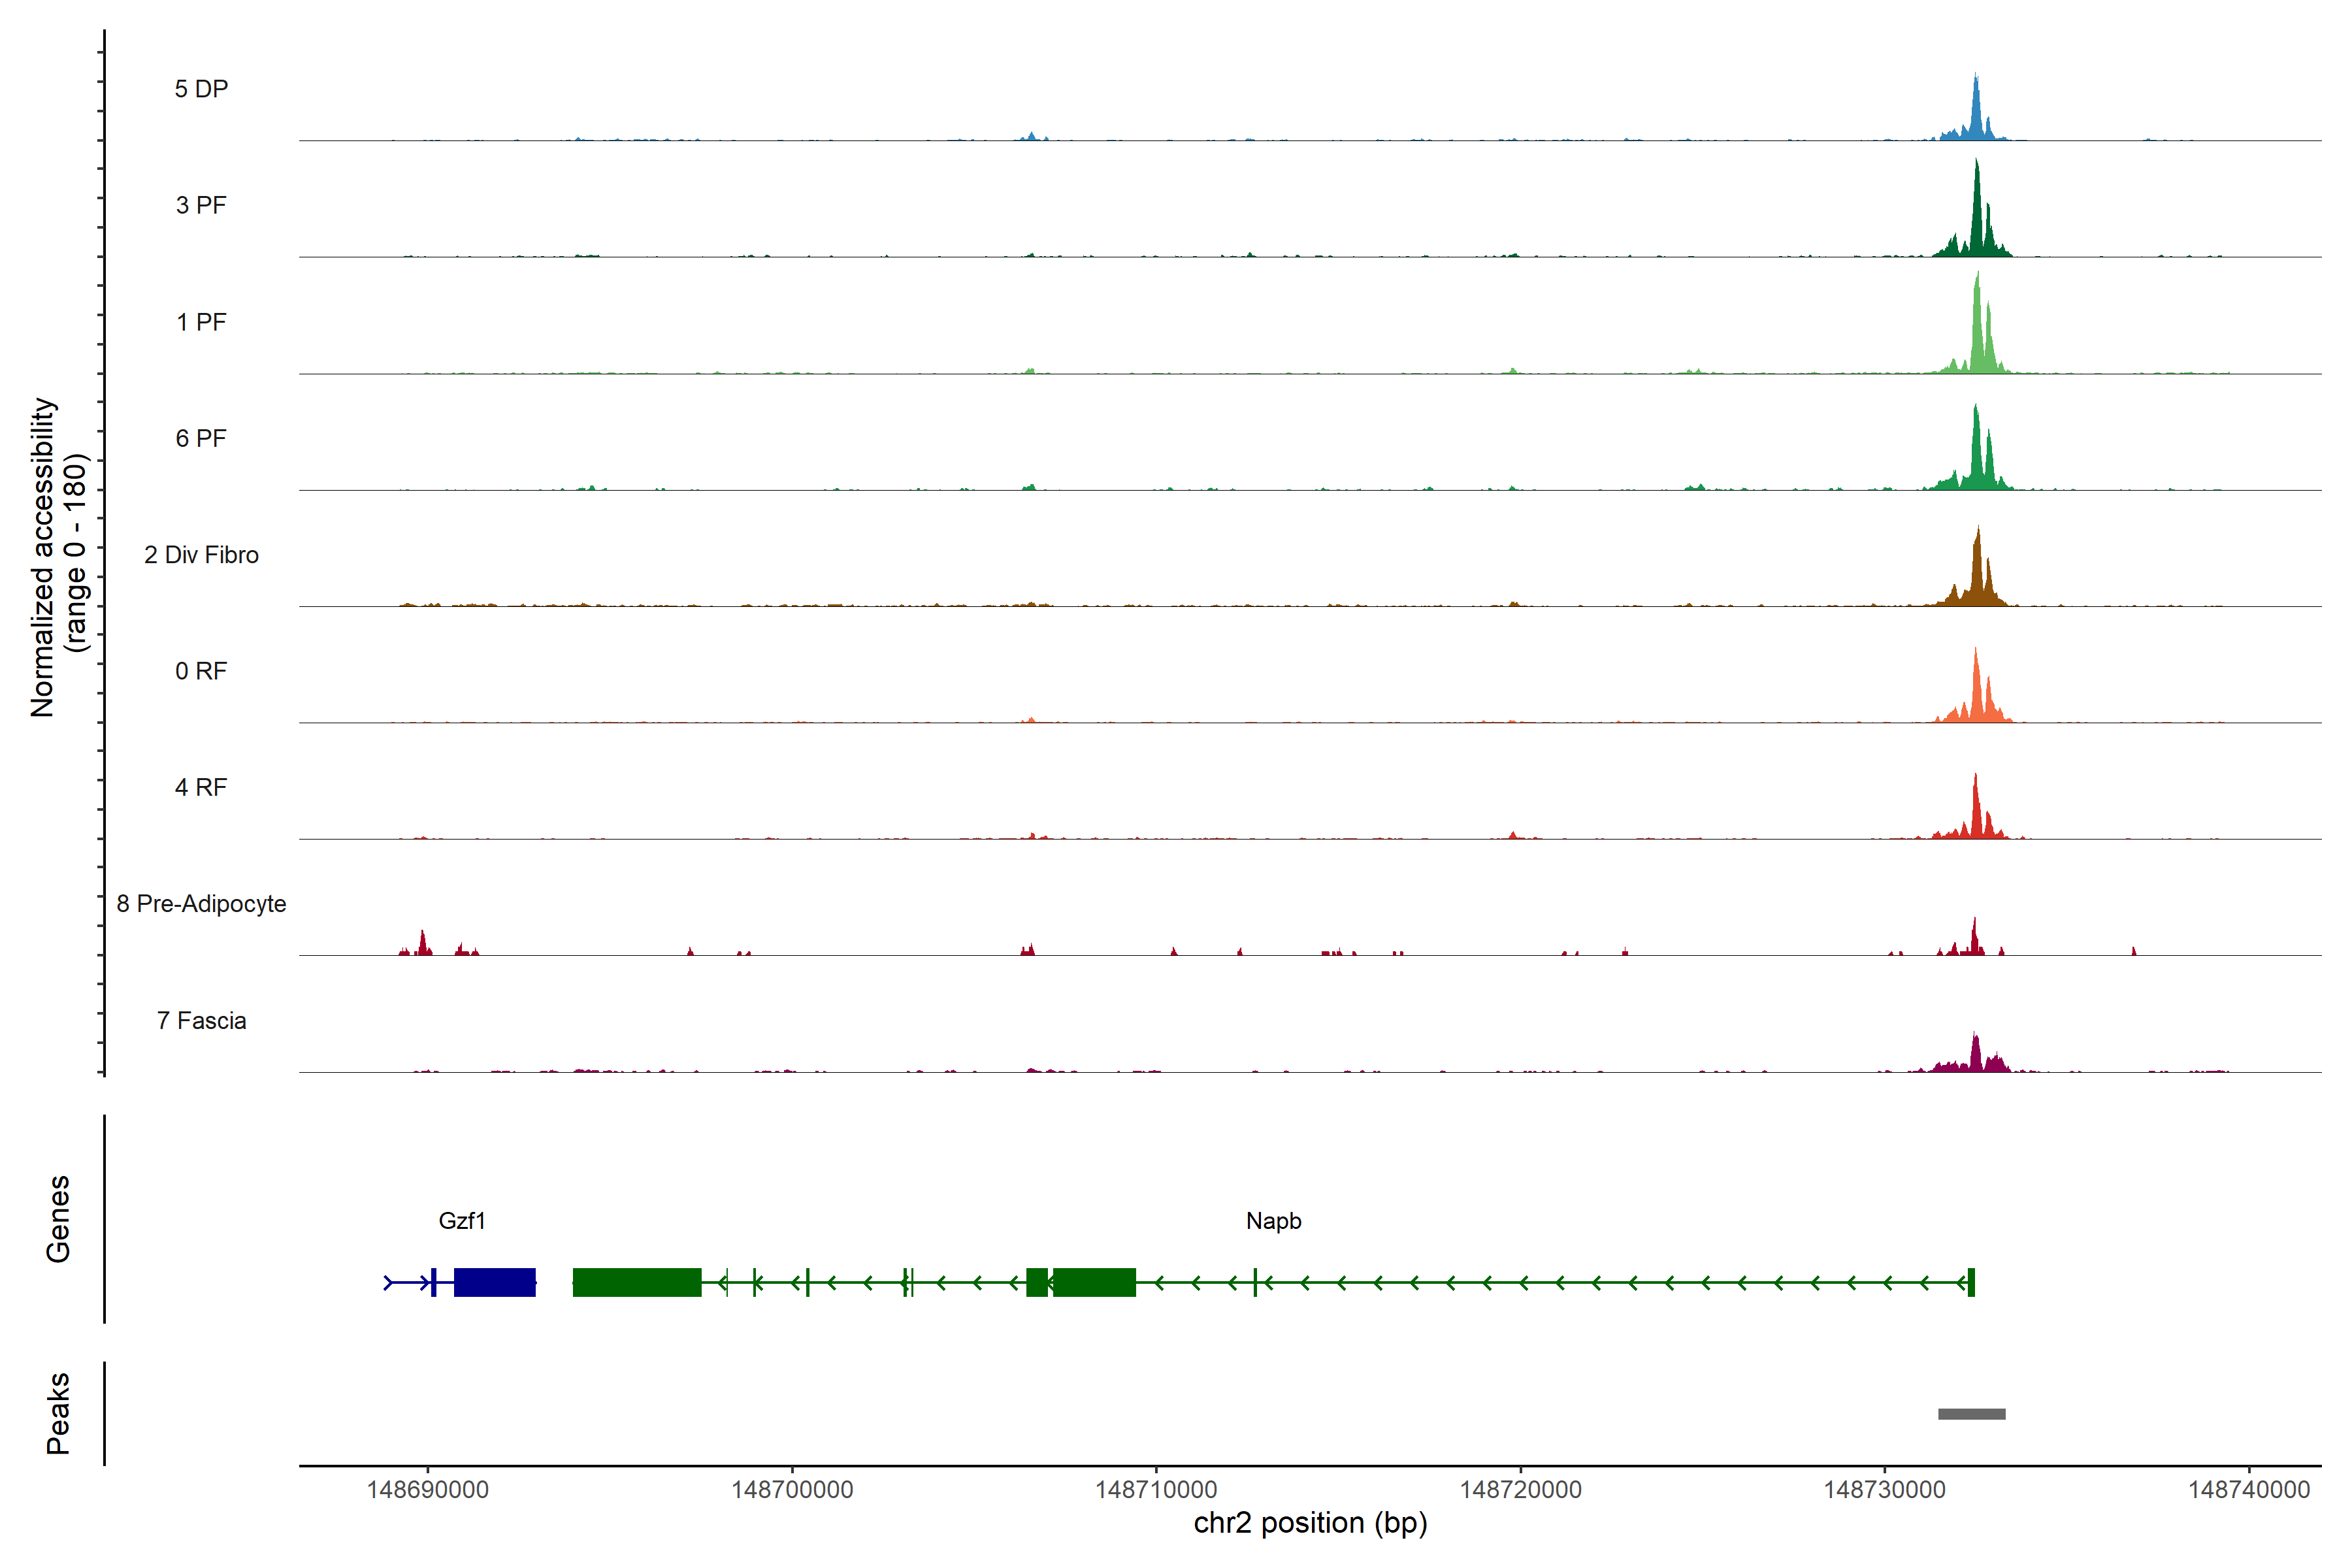Click the 8 Pre-Adipocyte track label
Viewport: 2352px width, 1568px height.
click(201, 904)
